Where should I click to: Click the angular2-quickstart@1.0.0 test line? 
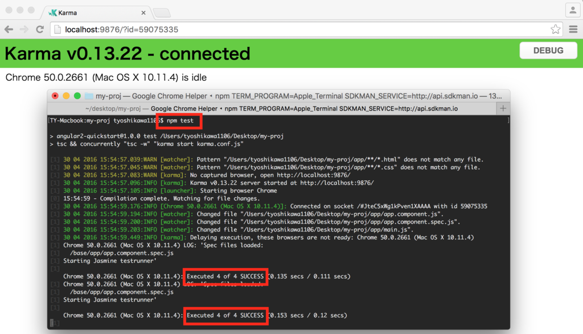click(x=167, y=136)
